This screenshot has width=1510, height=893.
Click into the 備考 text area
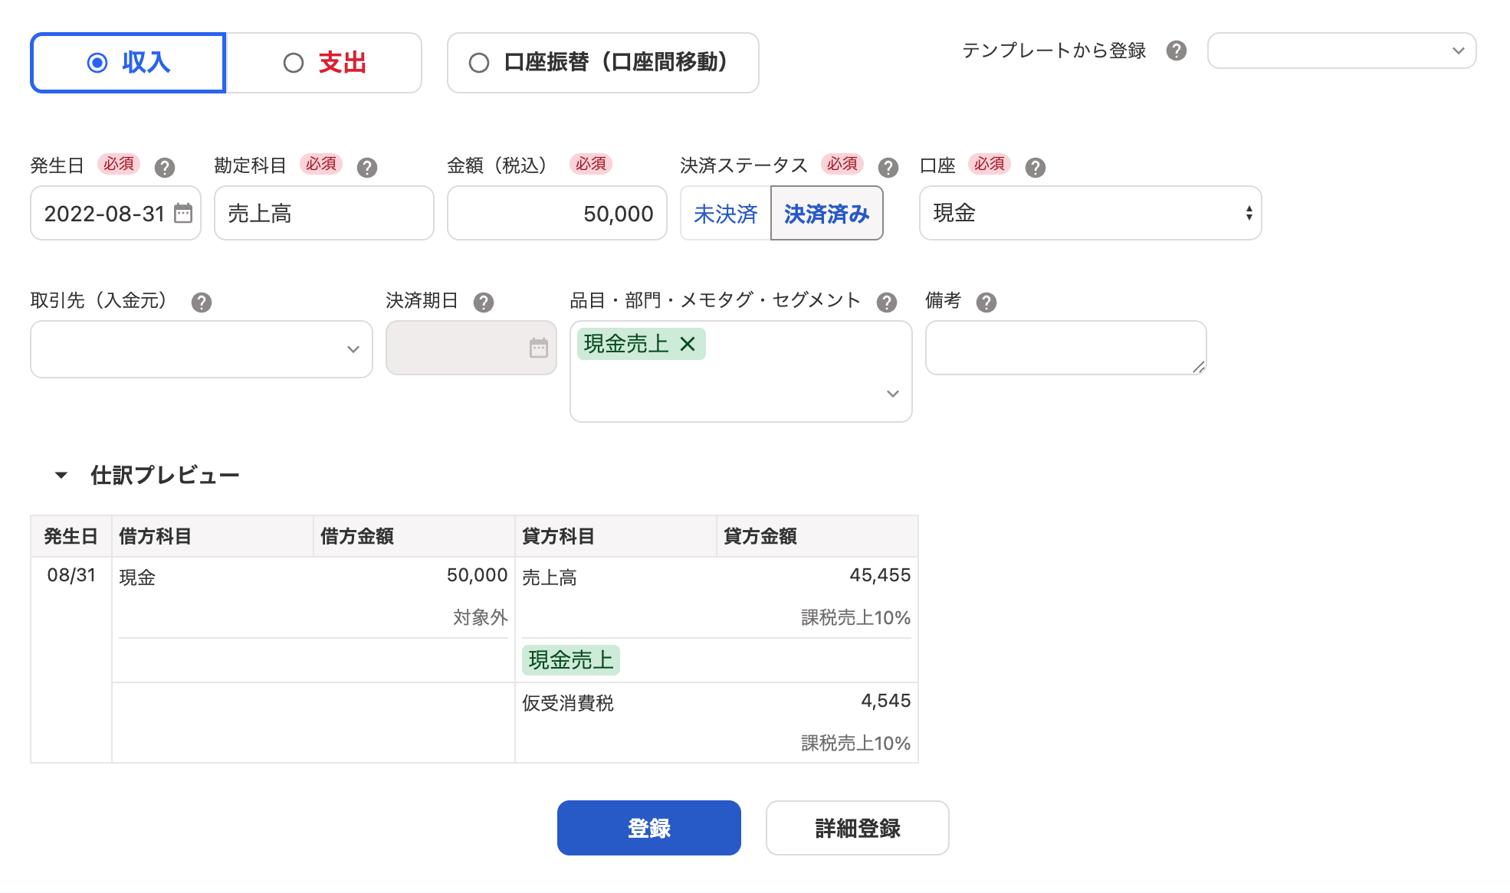[1066, 348]
